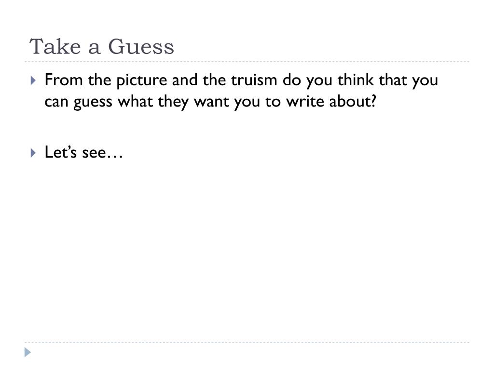Viewport: 494px width, 370px height.
Task: Select the 'Take a Guess' slide title
Action: (x=101, y=47)
